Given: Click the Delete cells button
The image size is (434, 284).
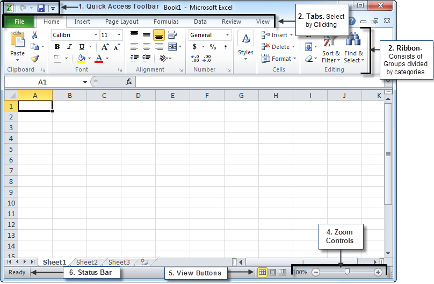Looking at the screenshot, I should tap(278, 47).
